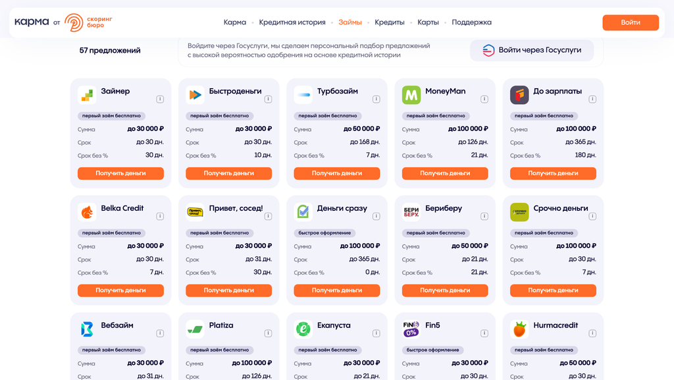
Task: Click the Fin5 быстрое оформление tag
Action: [x=433, y=350]
